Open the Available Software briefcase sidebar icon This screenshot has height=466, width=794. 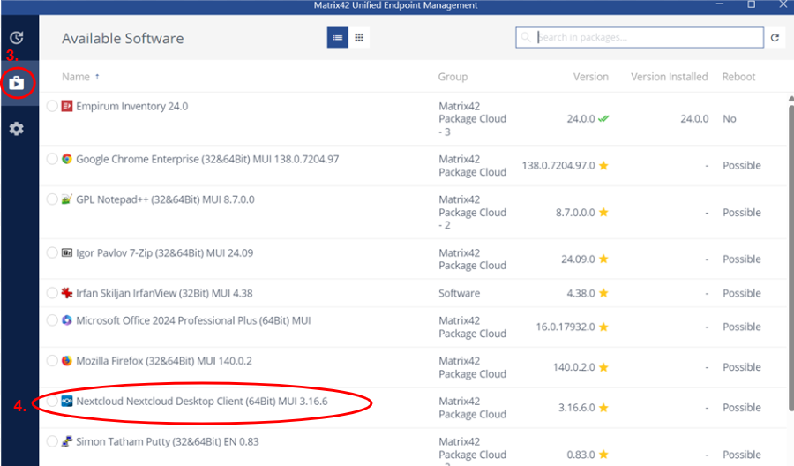[17, 83]
